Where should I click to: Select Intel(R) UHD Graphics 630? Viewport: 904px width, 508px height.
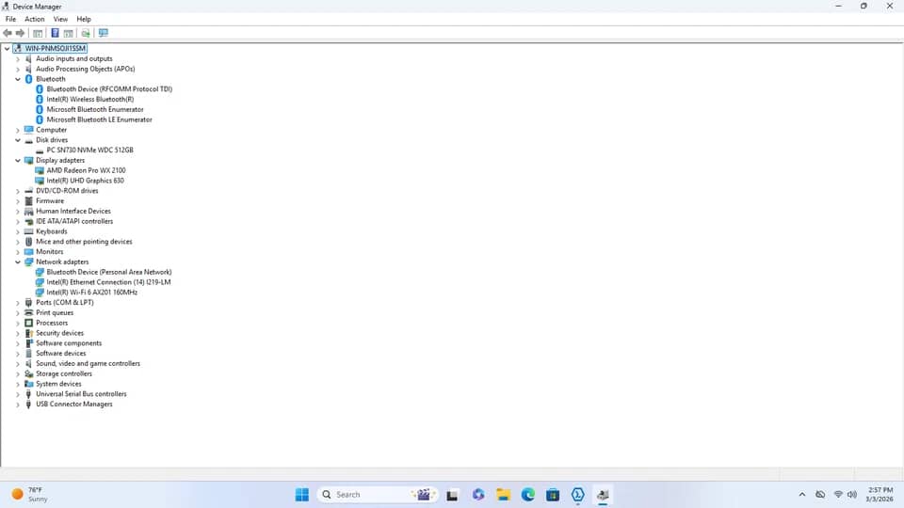pos(86,181)
